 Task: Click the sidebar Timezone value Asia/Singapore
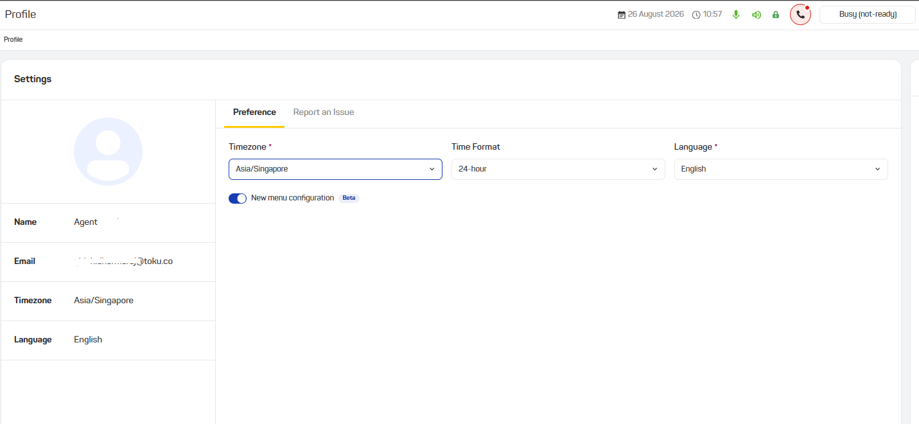pos(103,301)
